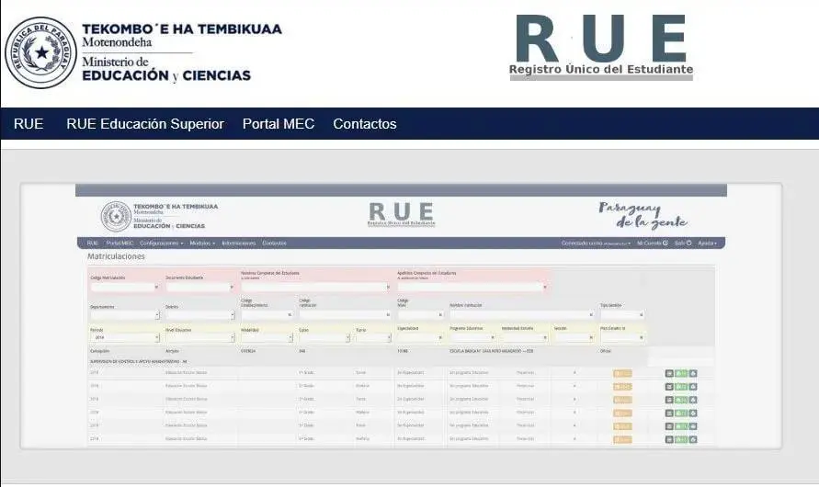Expand the Módulos menu in the preview

pyautogui.click(x=202, y=243)
